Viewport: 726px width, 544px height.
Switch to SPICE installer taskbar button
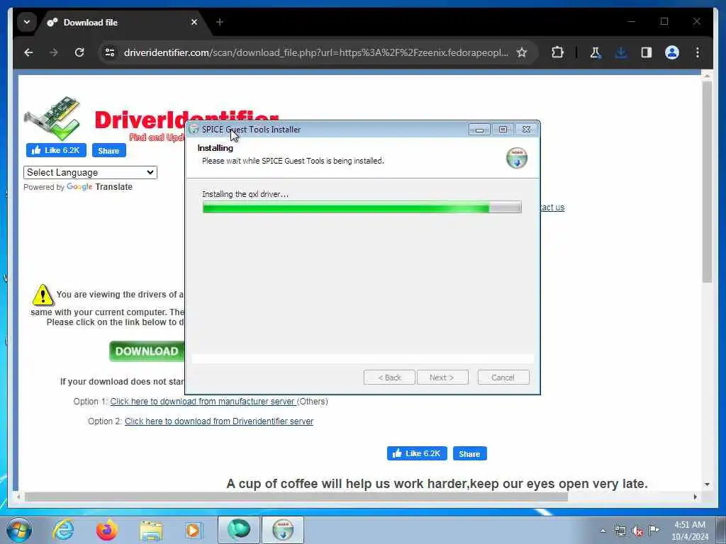coord(283,530)
